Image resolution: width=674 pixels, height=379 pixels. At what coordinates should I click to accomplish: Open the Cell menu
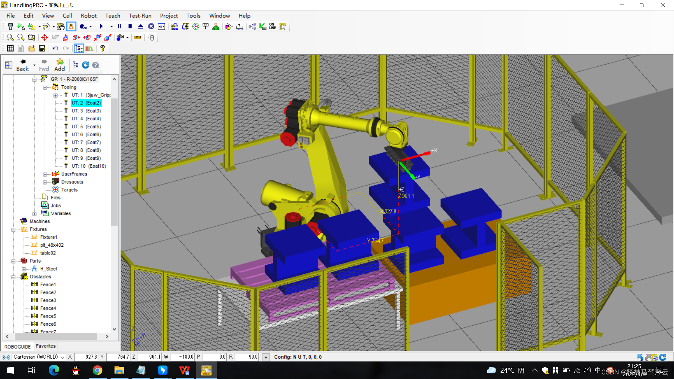click(x=67, y=16)
